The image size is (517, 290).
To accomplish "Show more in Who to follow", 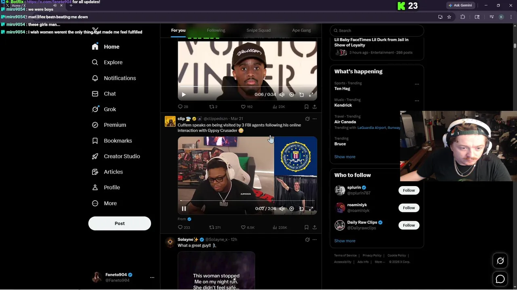I will pyautogui.click(x=345, y=241).
